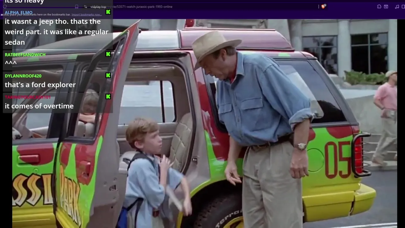
Task: Bookmark this page with the bookmark icon
Action: [x=77, y=7]
